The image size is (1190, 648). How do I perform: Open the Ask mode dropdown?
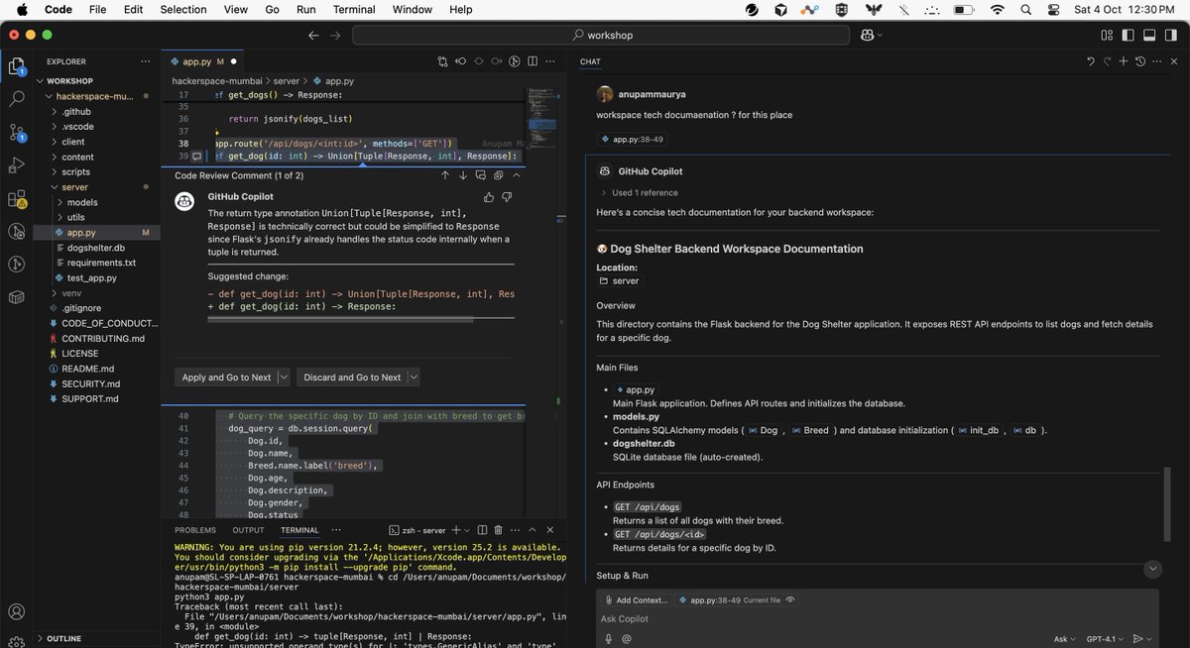1066,639
